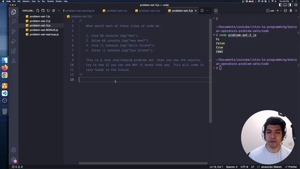The image size is (300, 169).
Task: Open Finder from the dock
Action: point(5,60)
